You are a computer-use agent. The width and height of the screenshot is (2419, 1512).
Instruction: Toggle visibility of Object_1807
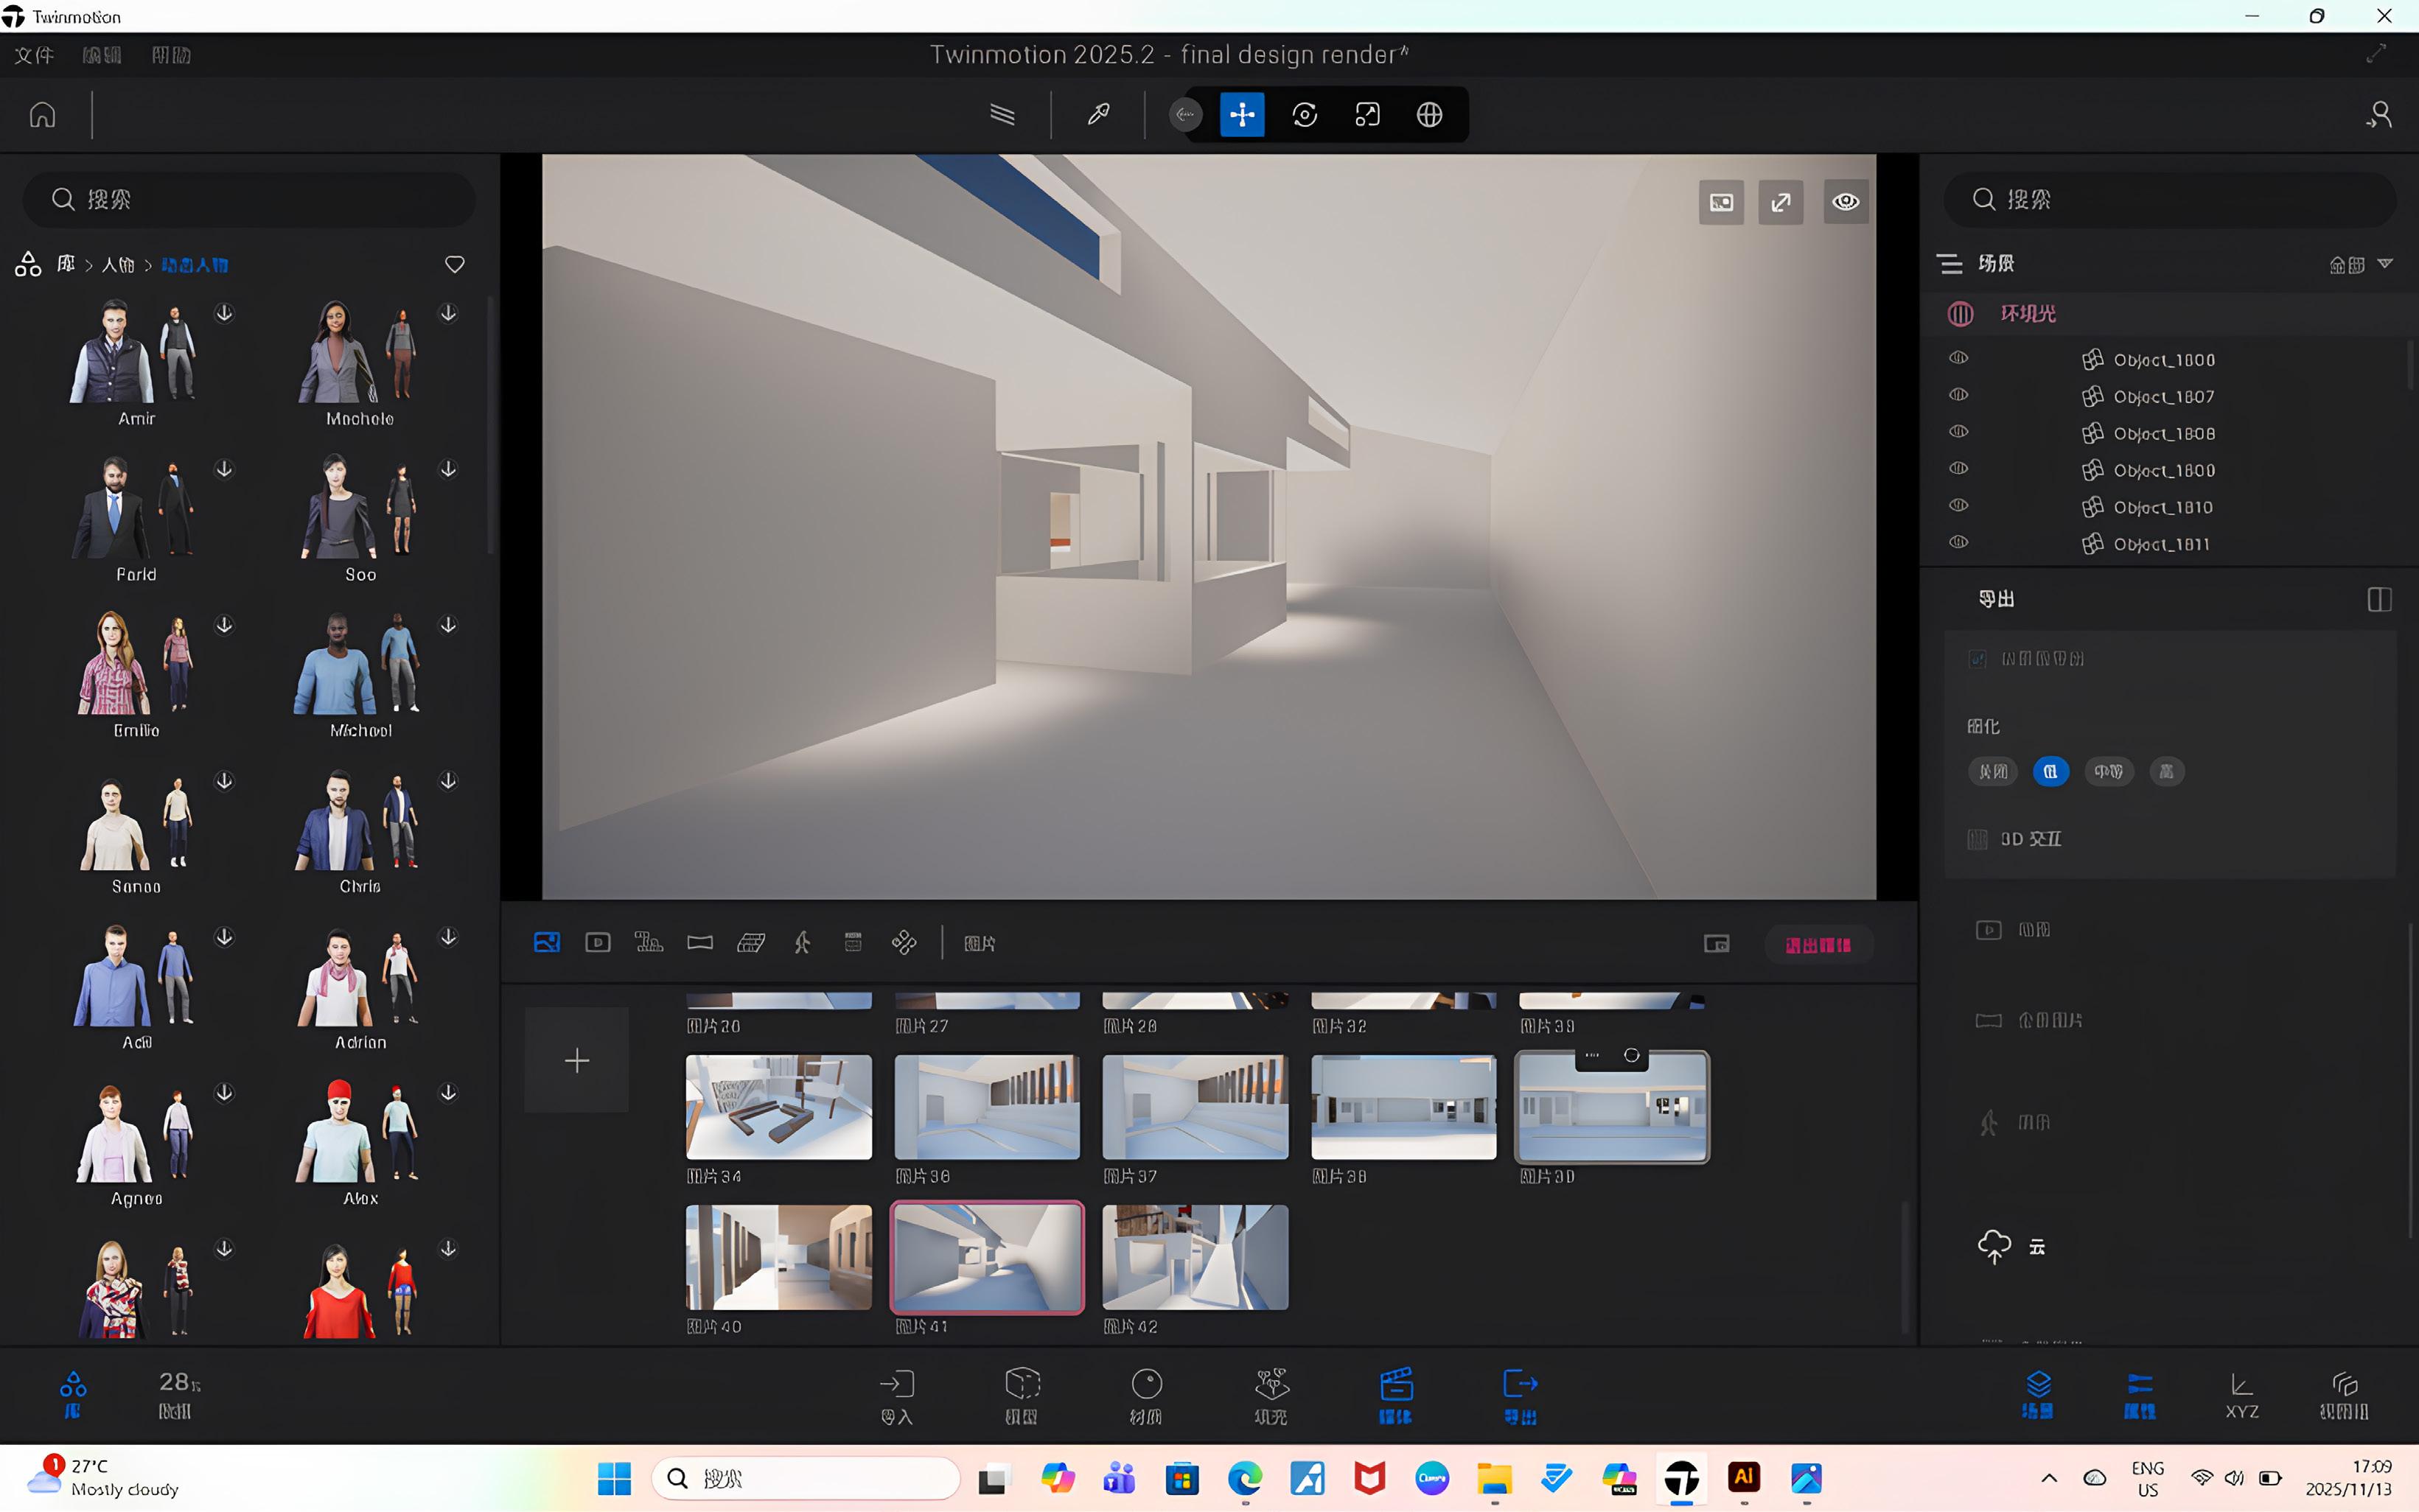(1958, 395)
